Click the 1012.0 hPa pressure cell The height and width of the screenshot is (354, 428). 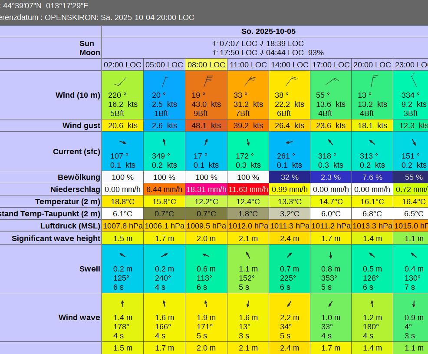[248, 226]
